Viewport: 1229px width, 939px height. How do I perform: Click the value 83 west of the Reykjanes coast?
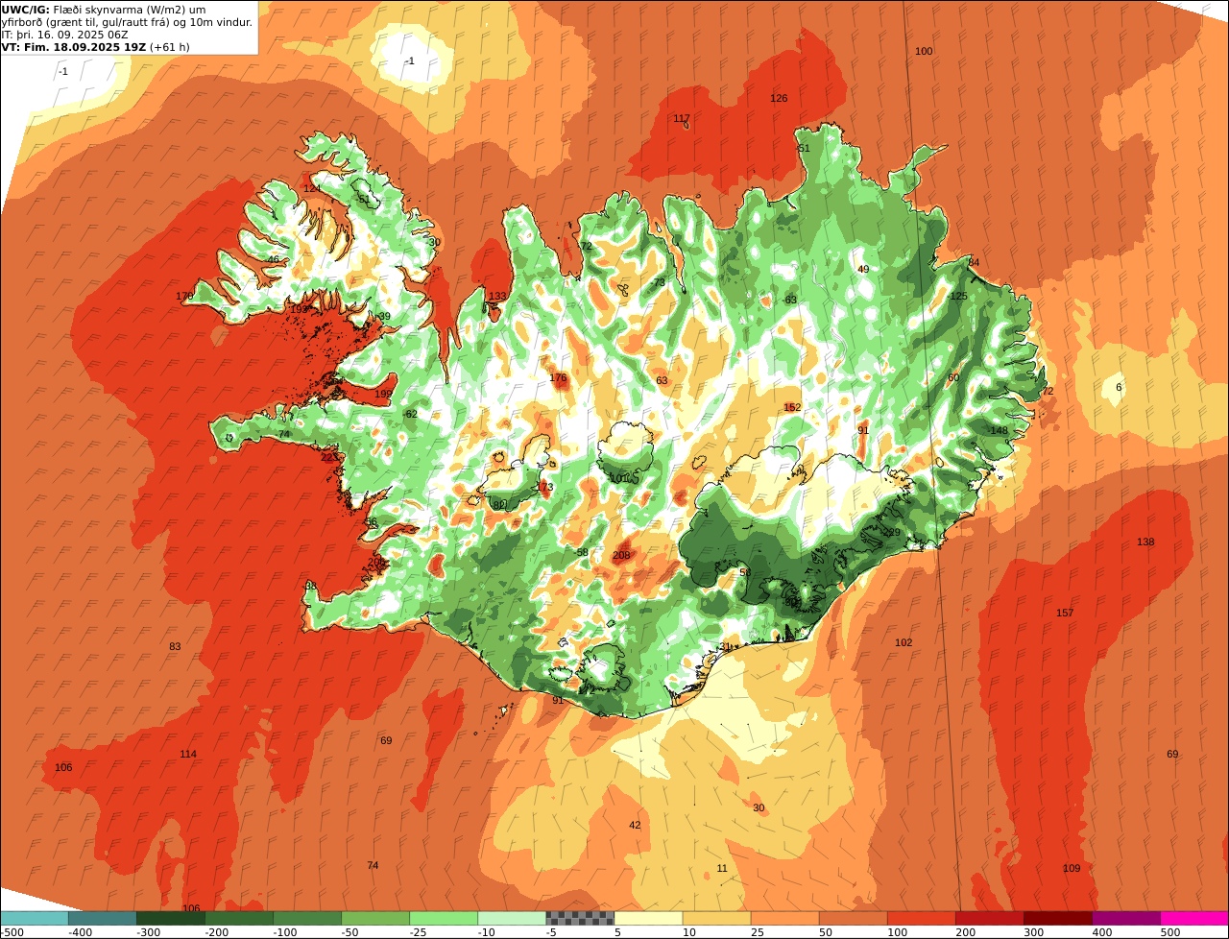(x=175, y=647)
